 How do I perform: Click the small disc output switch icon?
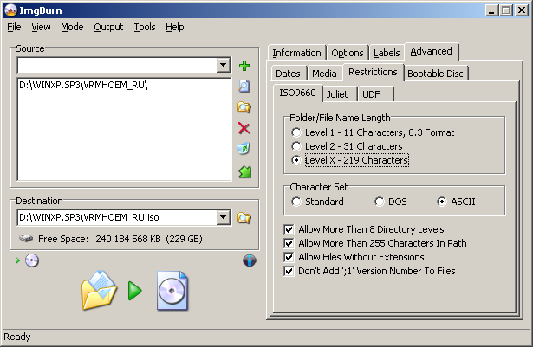coord(31,260)
